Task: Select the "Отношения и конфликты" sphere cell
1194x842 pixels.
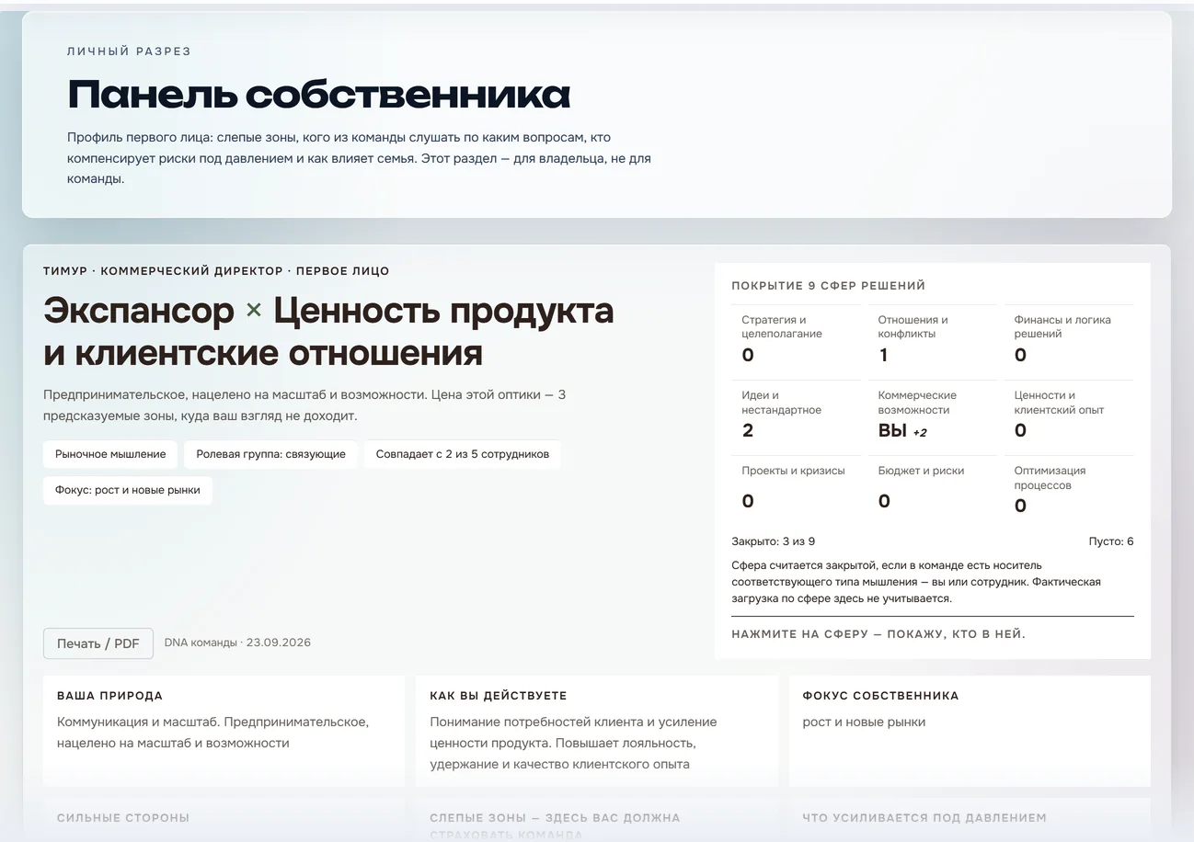Action: pyautogui.click(x=932, y=342)
